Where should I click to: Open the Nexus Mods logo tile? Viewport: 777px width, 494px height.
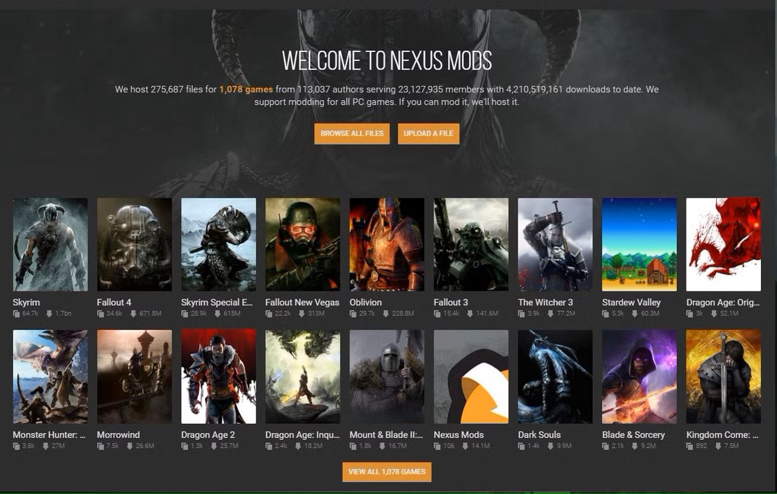(471, 377)
